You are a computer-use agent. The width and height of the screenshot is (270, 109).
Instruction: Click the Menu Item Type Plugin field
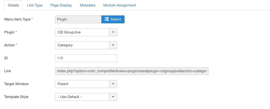click(x=78, y=19)
